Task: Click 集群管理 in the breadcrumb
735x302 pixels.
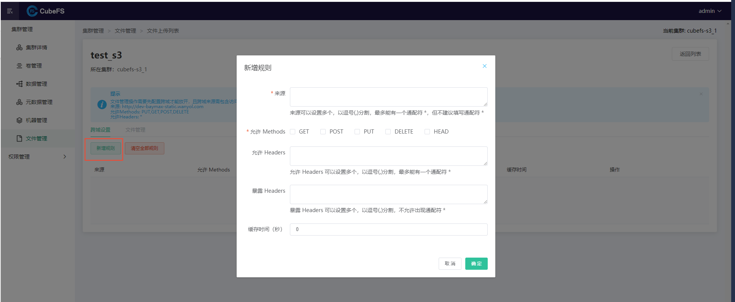Action: tap(93, 31)
